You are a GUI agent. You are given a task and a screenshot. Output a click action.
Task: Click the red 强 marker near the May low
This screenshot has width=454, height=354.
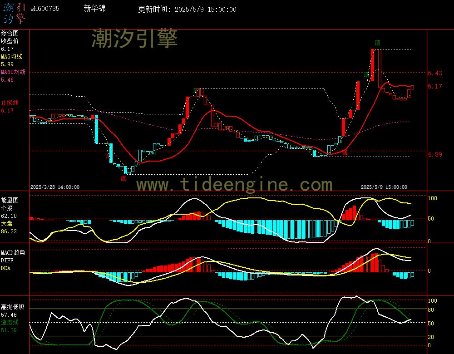[x=345, y=152]
